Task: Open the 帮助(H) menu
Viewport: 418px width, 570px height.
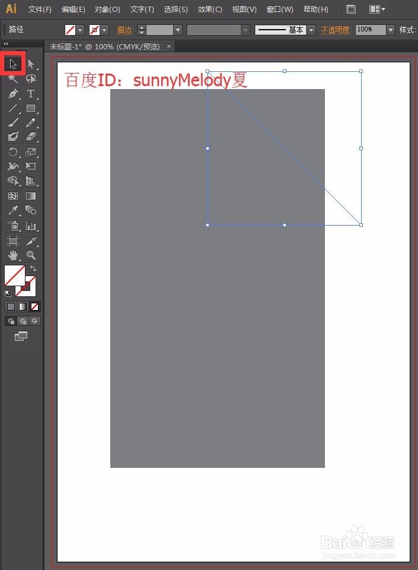Action: point(315,9)
